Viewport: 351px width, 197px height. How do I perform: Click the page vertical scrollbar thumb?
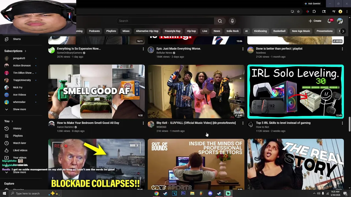(349, 124)
